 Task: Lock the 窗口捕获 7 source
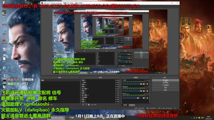pyautogui.click(x=118, y=89)
